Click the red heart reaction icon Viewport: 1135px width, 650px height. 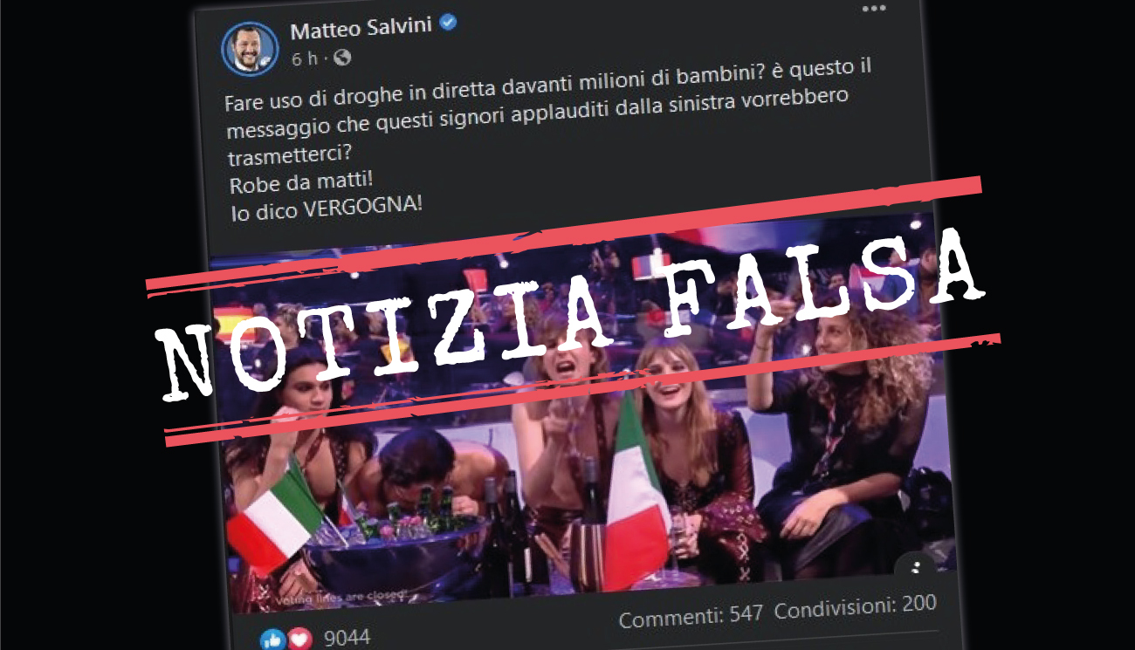click(x=299, y=640)
